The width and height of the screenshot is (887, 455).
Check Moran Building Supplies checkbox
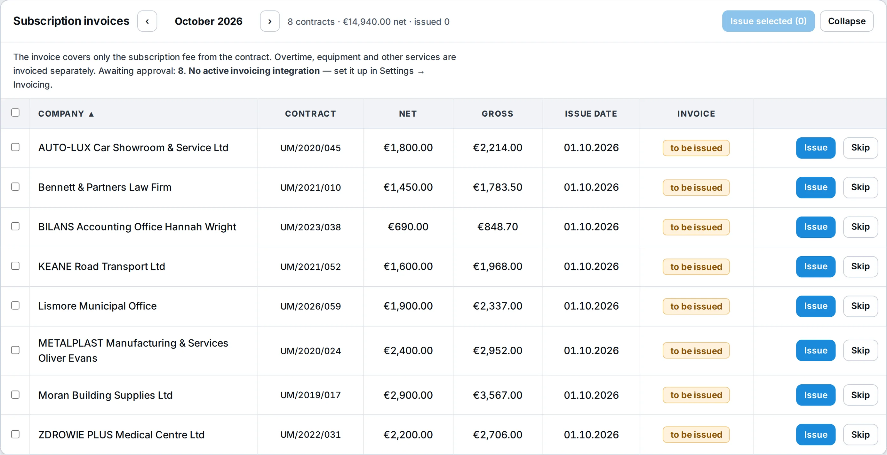15,395
